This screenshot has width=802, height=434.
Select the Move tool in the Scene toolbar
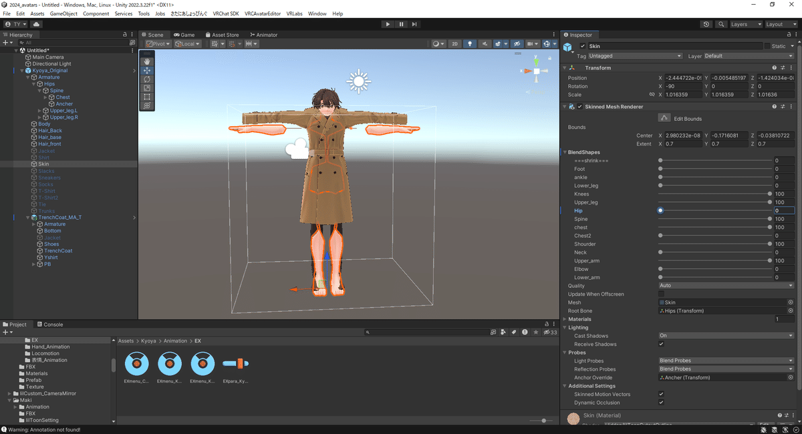pos(147,69)
